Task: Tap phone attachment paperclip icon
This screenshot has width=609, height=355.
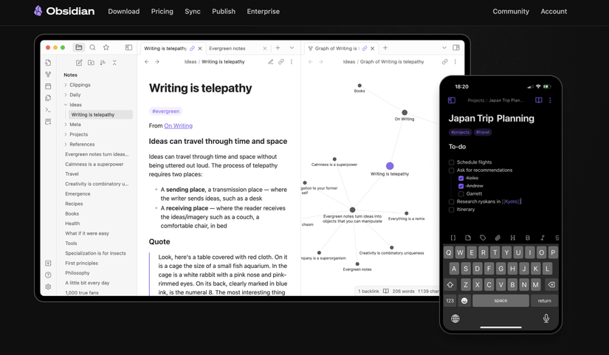Action: point(498,238)
